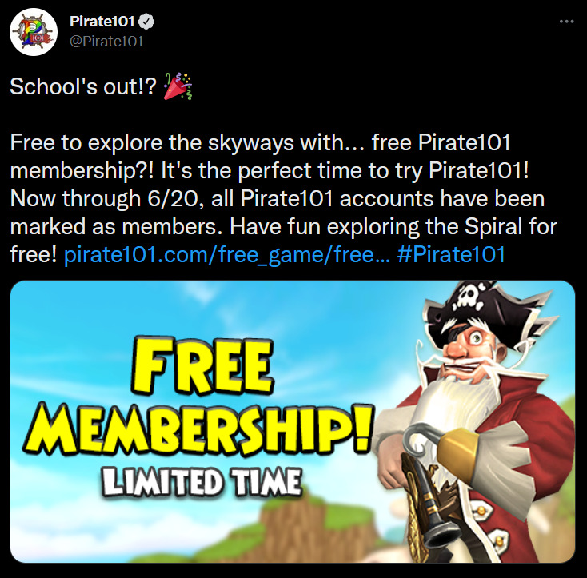Click the "Now through 6/20" sentence
This screenshot has width=587, height=578.
[106, 198]
